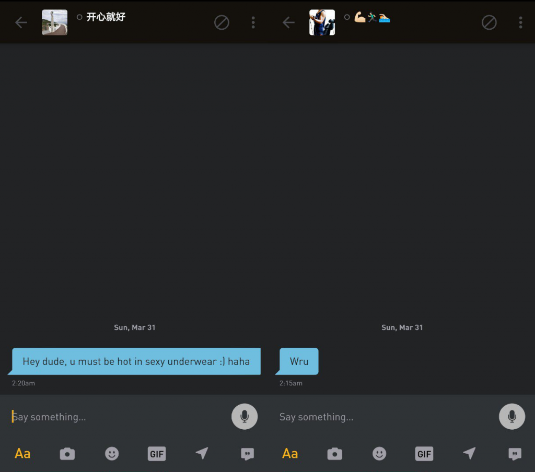
Task: Go back from the emoji-named chat
Action: pos(288,22)
